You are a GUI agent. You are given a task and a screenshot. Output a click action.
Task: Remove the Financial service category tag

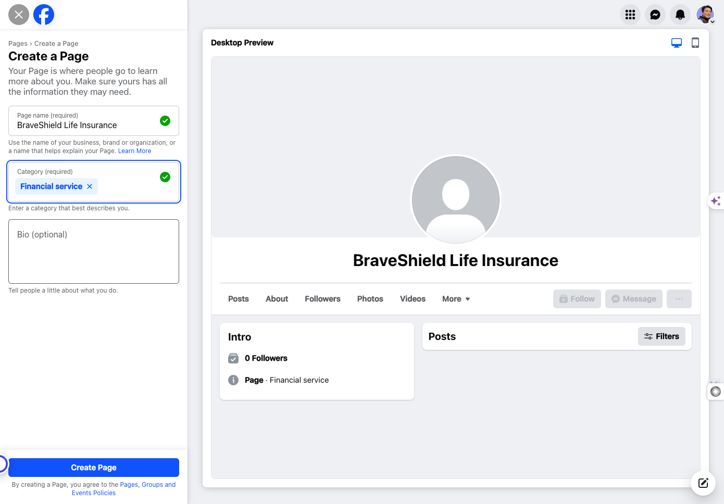pos(90,186)
